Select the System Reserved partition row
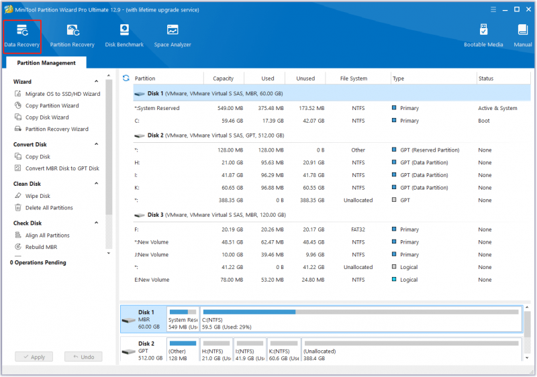 click(332, 108)
